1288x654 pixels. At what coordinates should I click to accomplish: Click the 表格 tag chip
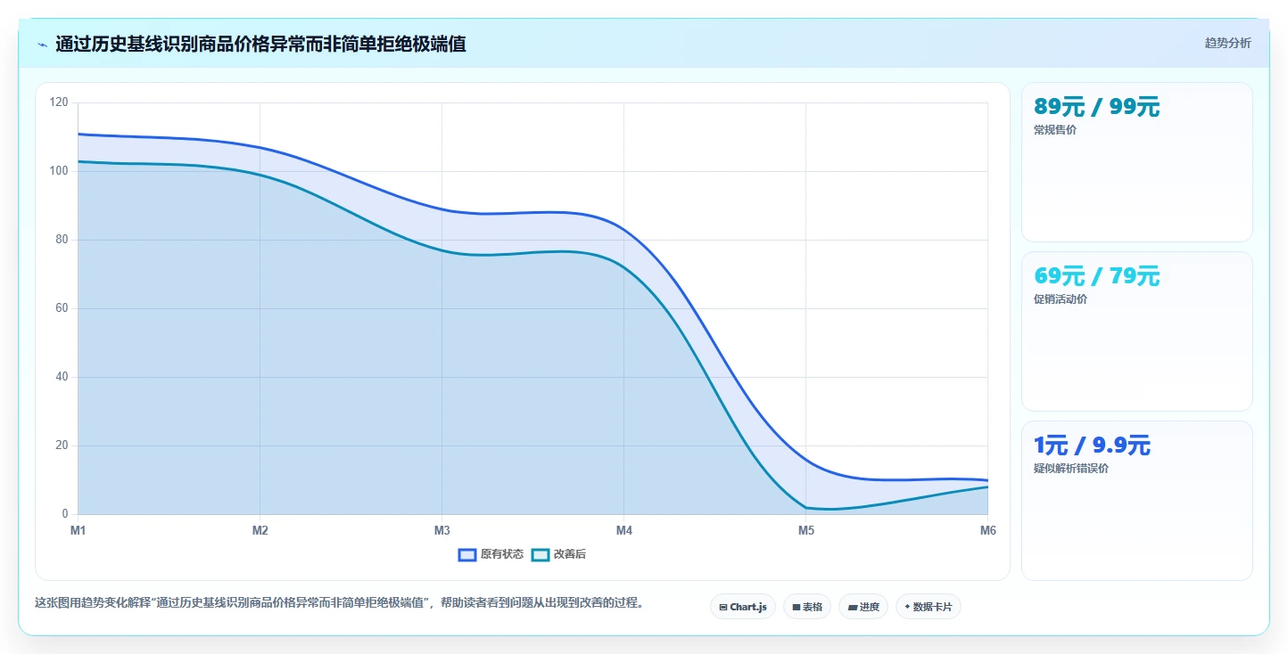[807, 607]
